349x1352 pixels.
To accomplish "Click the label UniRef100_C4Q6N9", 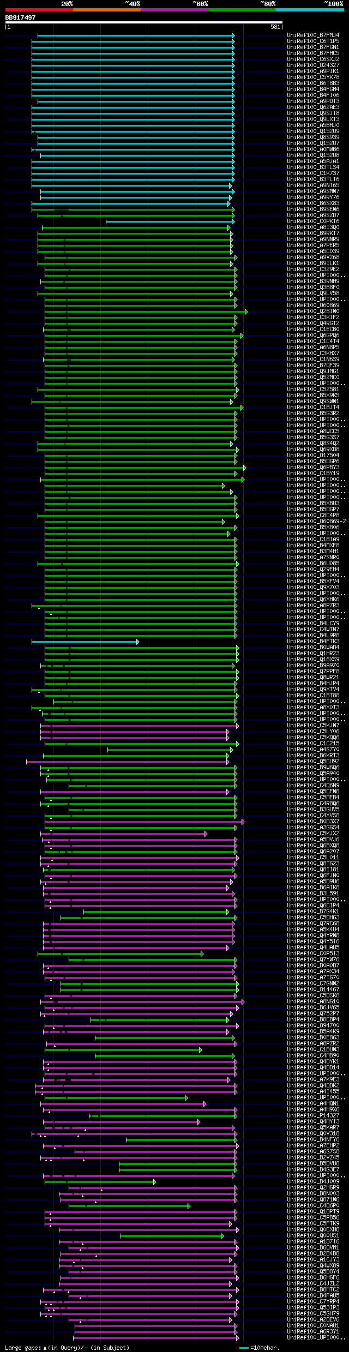I will [x=313, y=785].
